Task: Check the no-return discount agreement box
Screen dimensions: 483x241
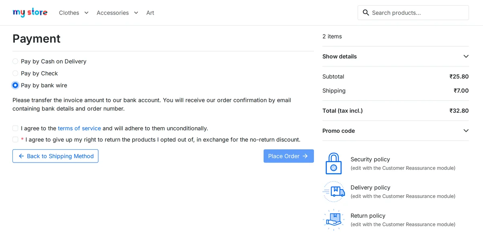Action: [x=15, y=140]
